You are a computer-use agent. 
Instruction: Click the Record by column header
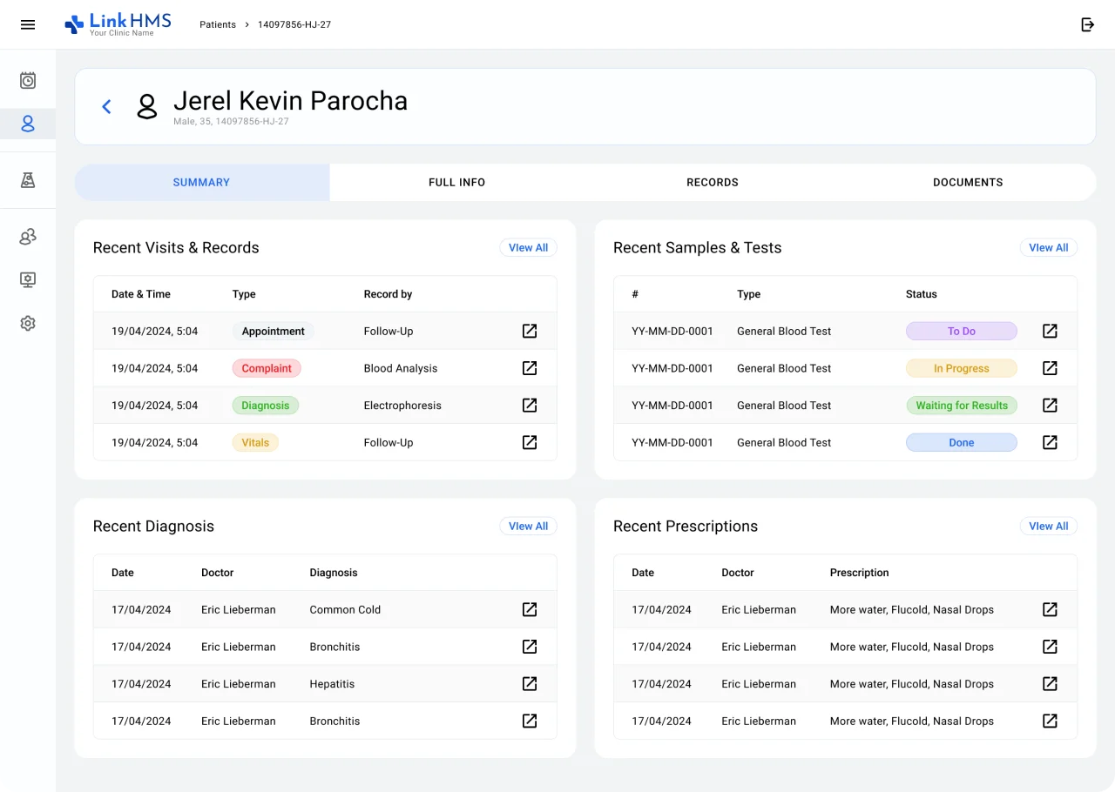(388, 294)
